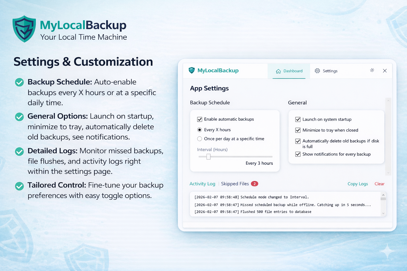Click the down arrow on the General panel scrollbar
Screen dimensions: 407x271
pos(388,172)
